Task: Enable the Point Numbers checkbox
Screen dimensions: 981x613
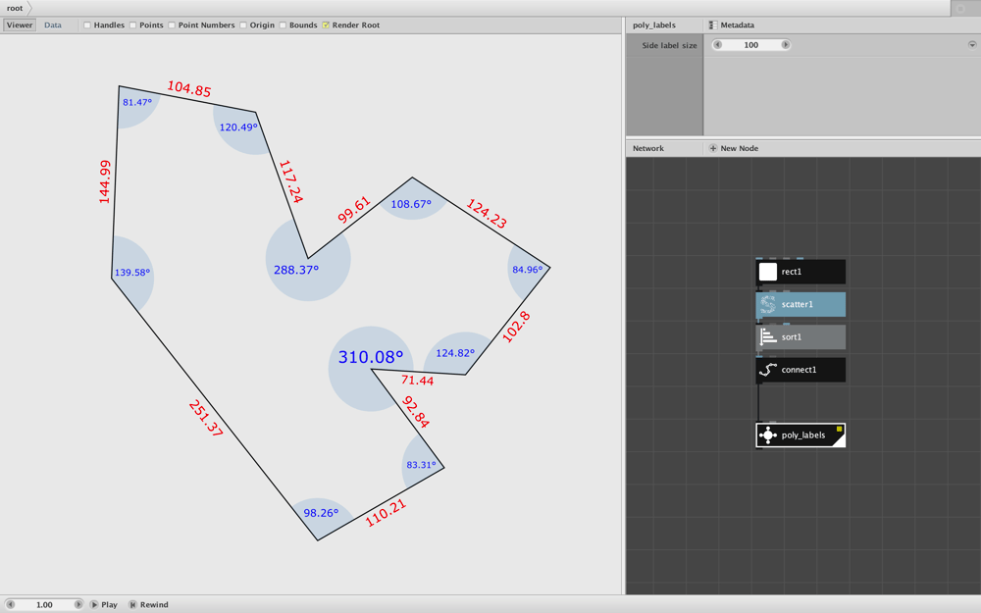Action: pos(172,26)
